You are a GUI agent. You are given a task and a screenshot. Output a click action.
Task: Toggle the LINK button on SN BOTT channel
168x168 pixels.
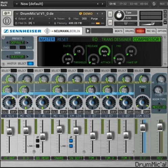pyautogui.click(x=71, y=146)
